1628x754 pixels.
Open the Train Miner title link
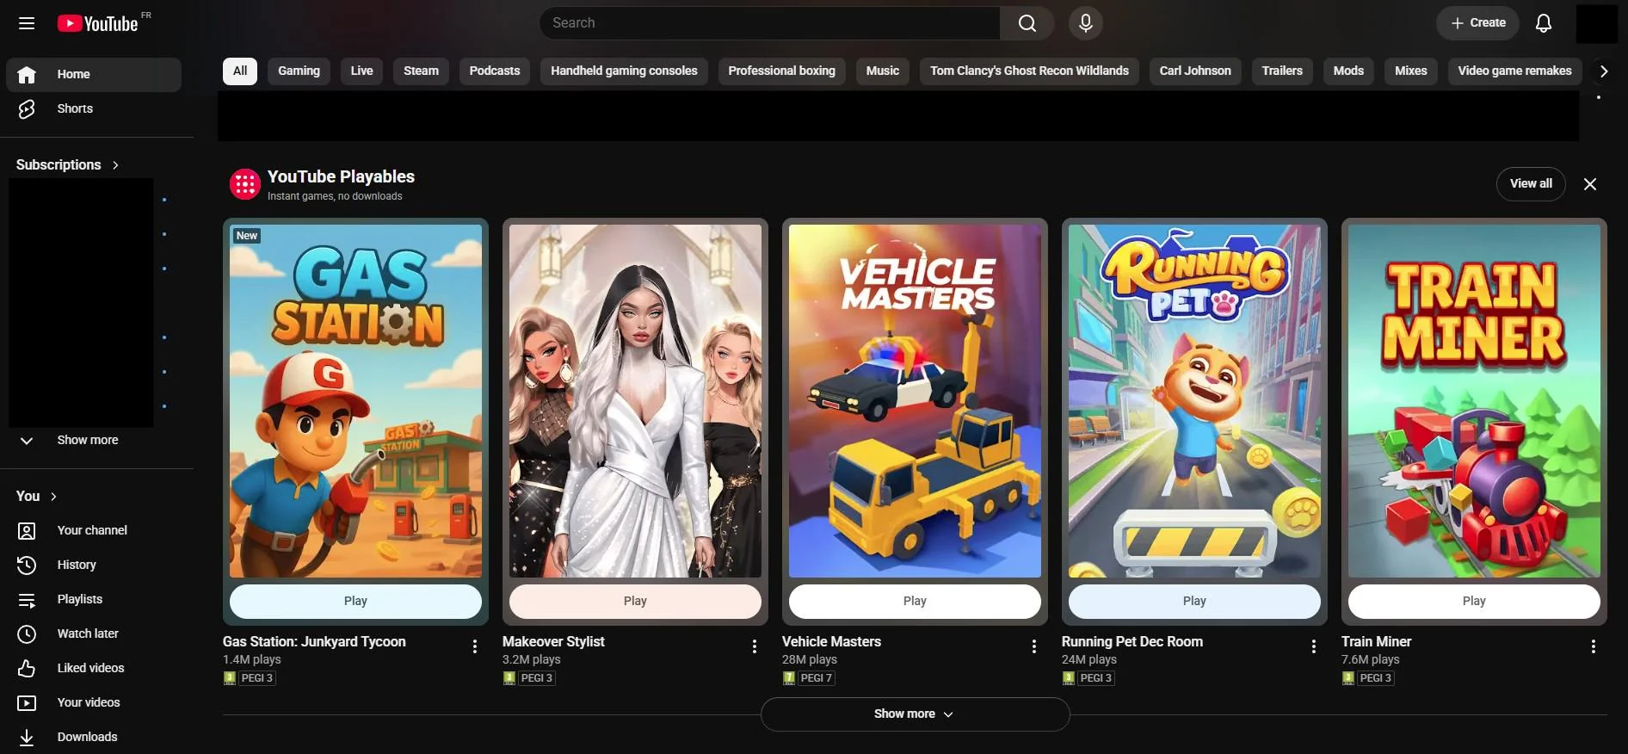[x=1376, y=642]
